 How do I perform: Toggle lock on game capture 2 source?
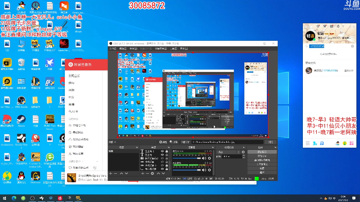(166, 165)
